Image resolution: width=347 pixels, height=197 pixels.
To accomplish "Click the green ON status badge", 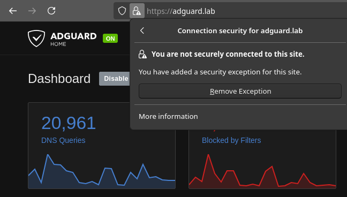I will tap(110, 39).
